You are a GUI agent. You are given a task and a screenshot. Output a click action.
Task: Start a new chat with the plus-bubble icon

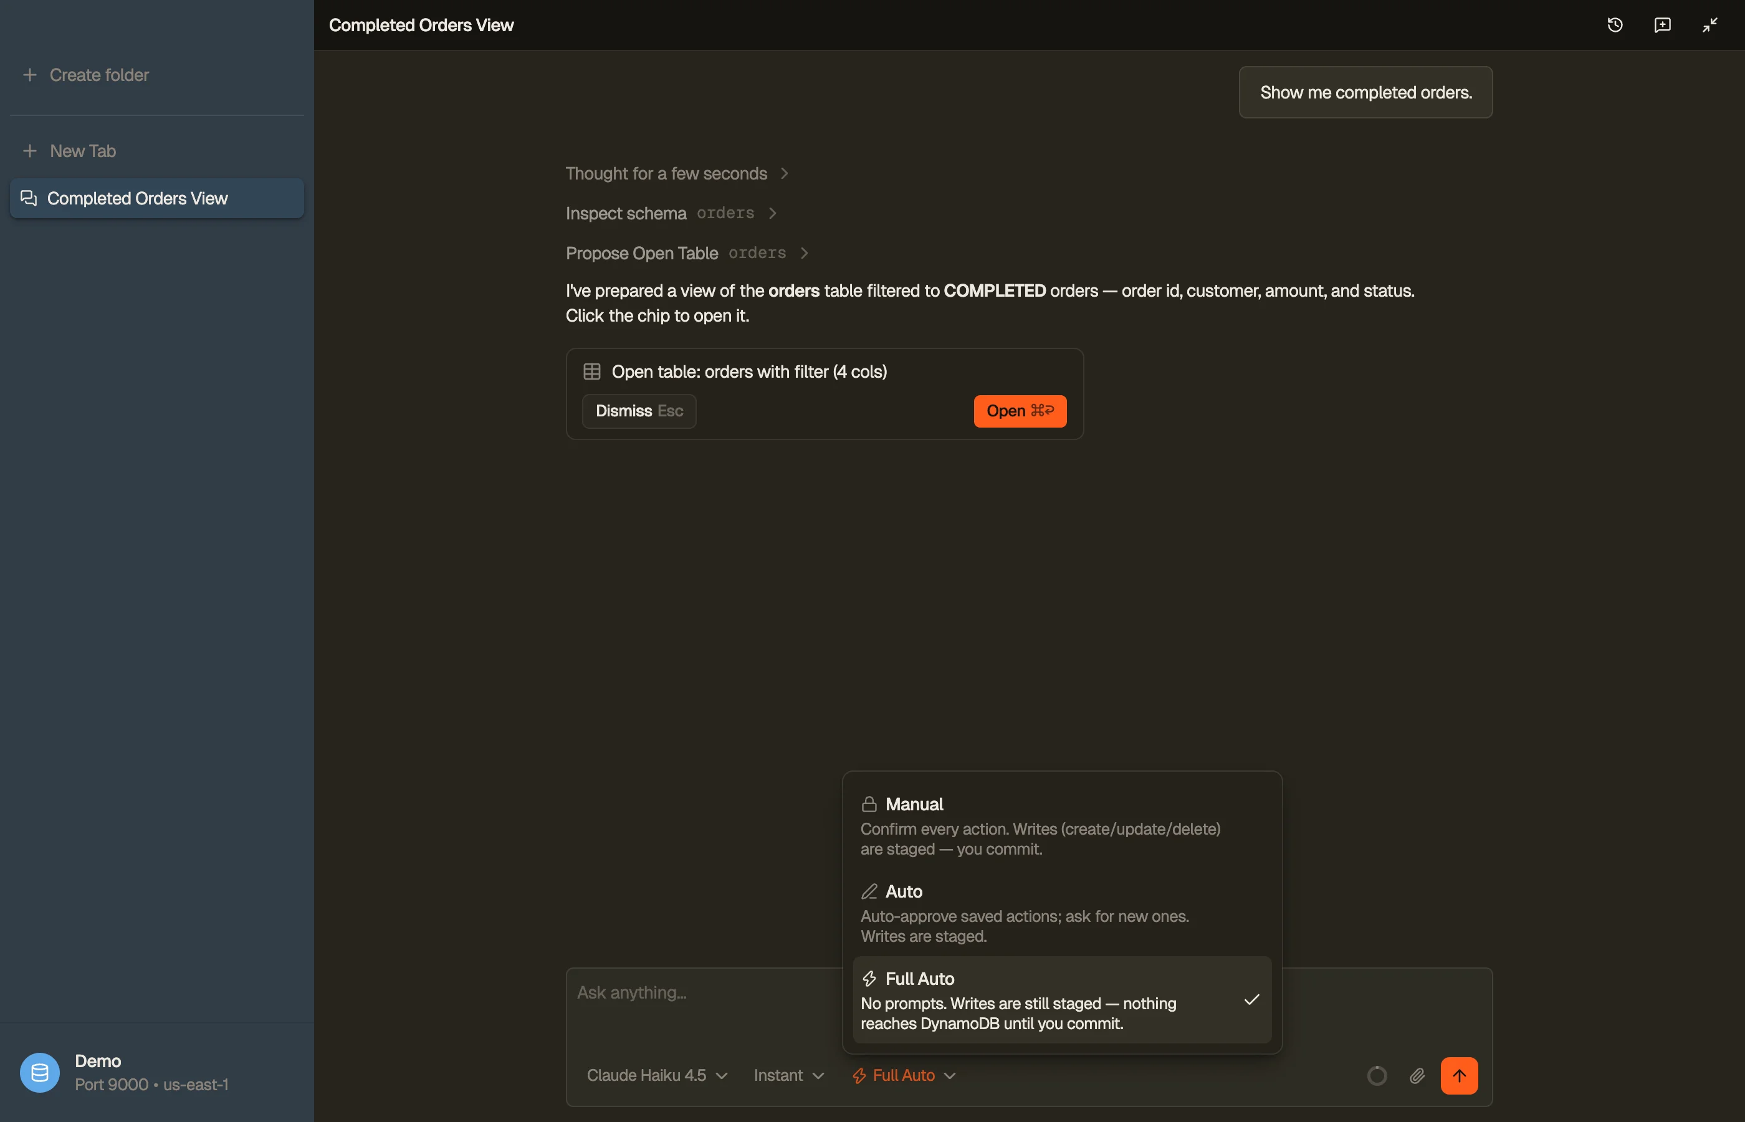coord(1662,25)
